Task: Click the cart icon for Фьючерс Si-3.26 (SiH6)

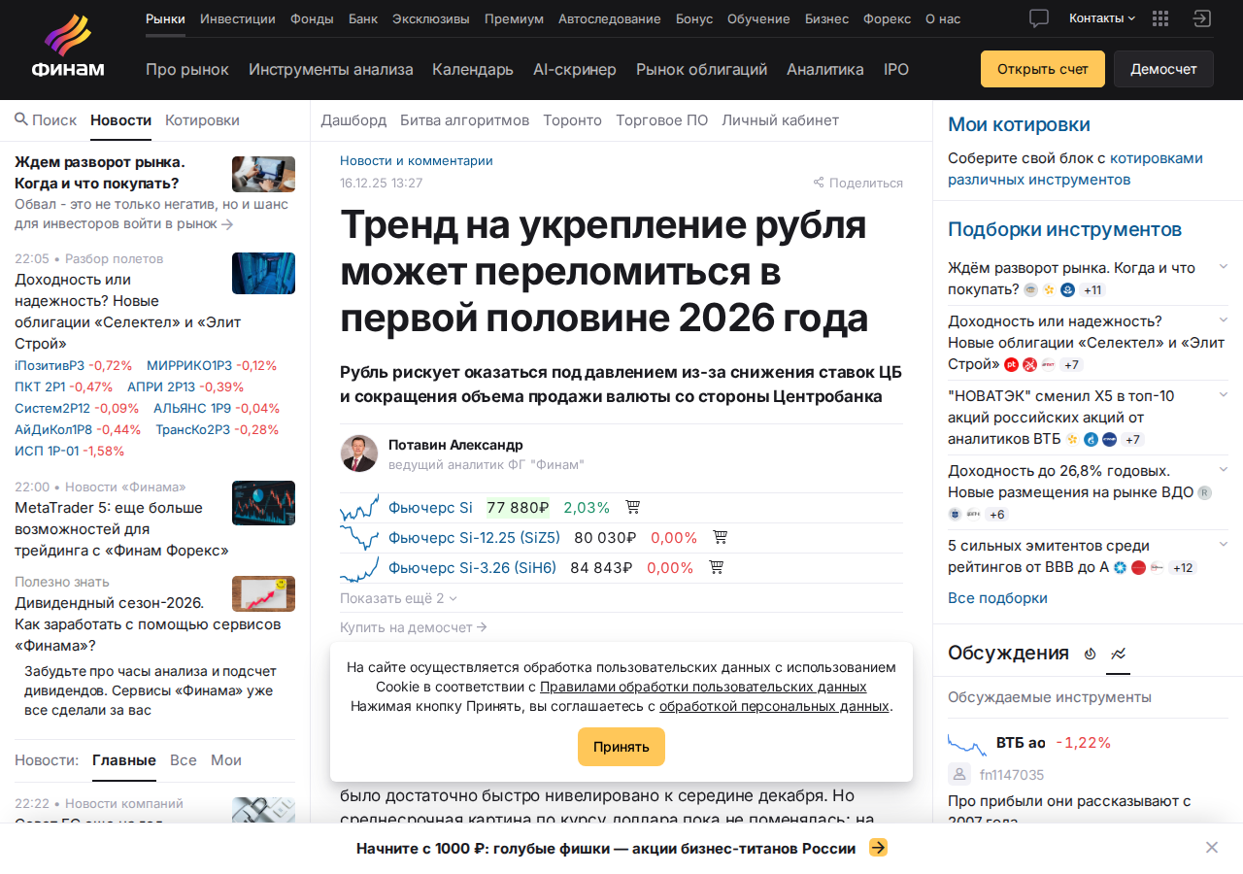Action: 717,567
